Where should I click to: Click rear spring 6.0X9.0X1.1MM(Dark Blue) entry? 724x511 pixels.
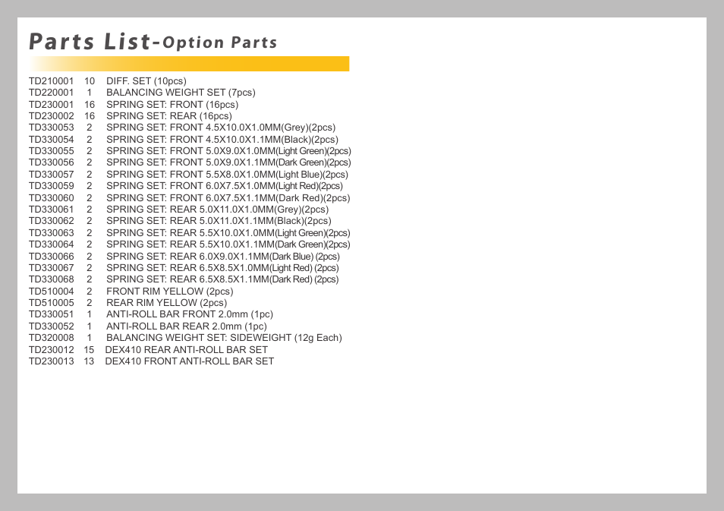223,257
